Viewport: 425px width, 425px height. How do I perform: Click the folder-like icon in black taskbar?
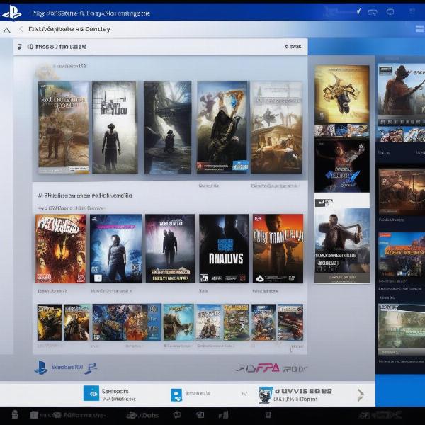(x=200, y=414)
